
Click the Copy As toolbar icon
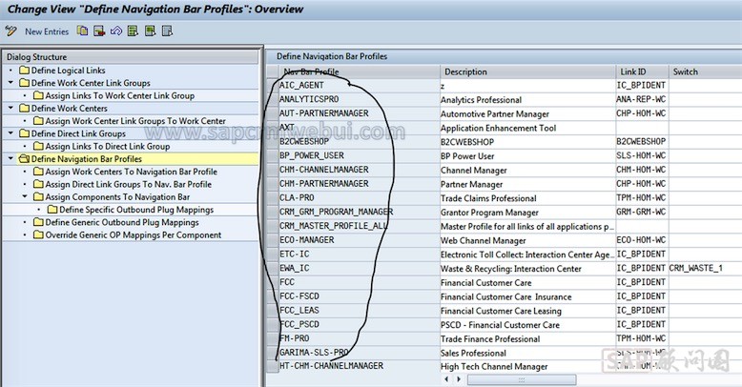[83, 31]
